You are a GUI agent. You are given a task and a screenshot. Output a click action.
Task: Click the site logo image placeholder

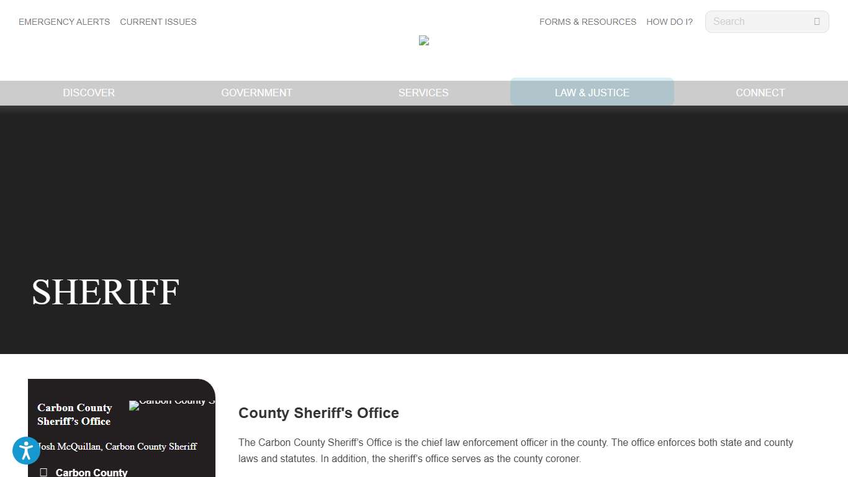coord(424,40)
